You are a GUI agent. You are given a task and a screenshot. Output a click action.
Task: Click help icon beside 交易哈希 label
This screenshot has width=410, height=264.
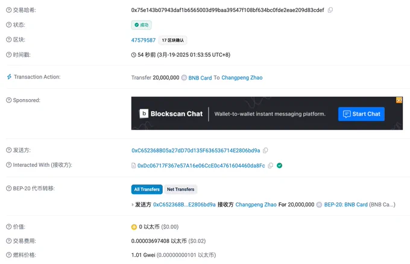(x=8, y=10)
